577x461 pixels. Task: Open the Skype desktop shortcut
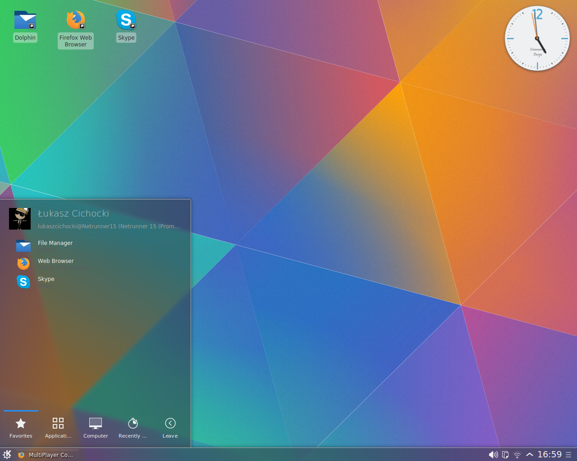pos(126,26)
